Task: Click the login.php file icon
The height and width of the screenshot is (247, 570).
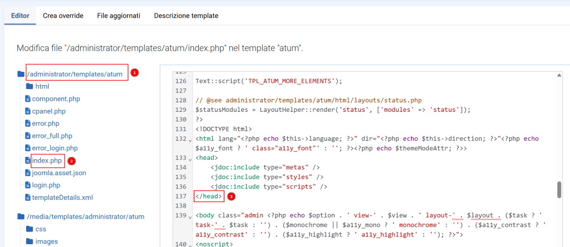Action: click(28, 185)
